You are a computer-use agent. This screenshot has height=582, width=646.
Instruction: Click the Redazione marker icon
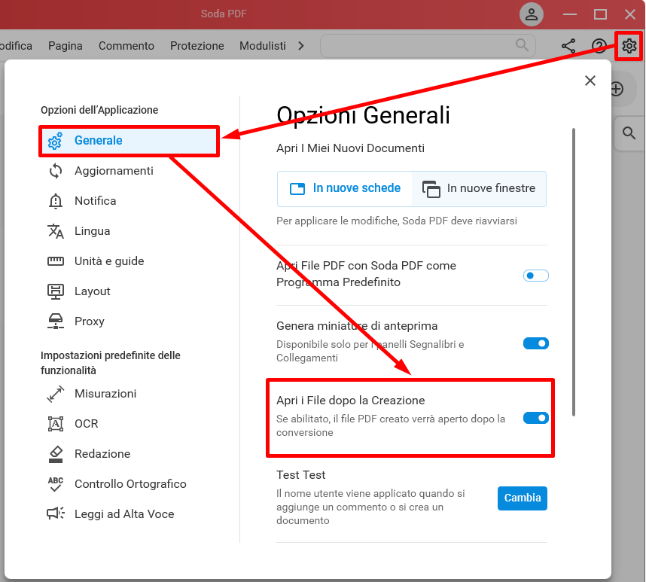[56, 454]
